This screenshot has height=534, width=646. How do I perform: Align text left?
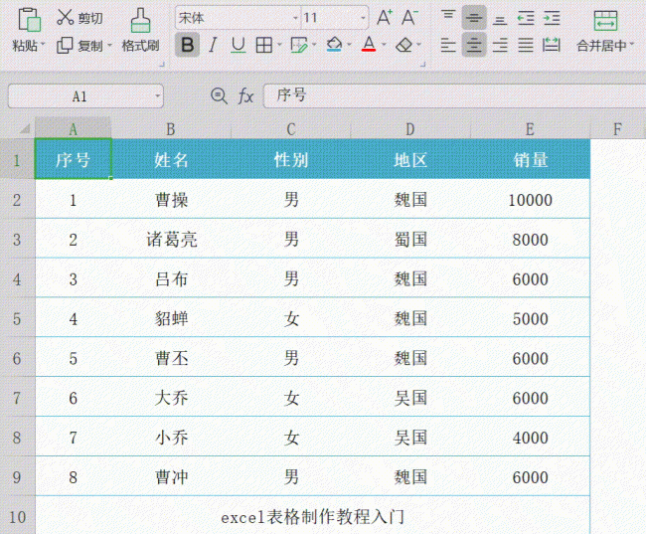pos(448,45)
